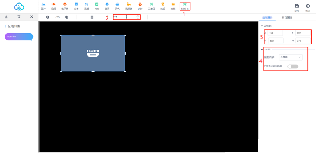Fit canvas with the fullscreen icon
Image resolution: width=316 pixels, height=153 pixels.
tap(92, 17)
